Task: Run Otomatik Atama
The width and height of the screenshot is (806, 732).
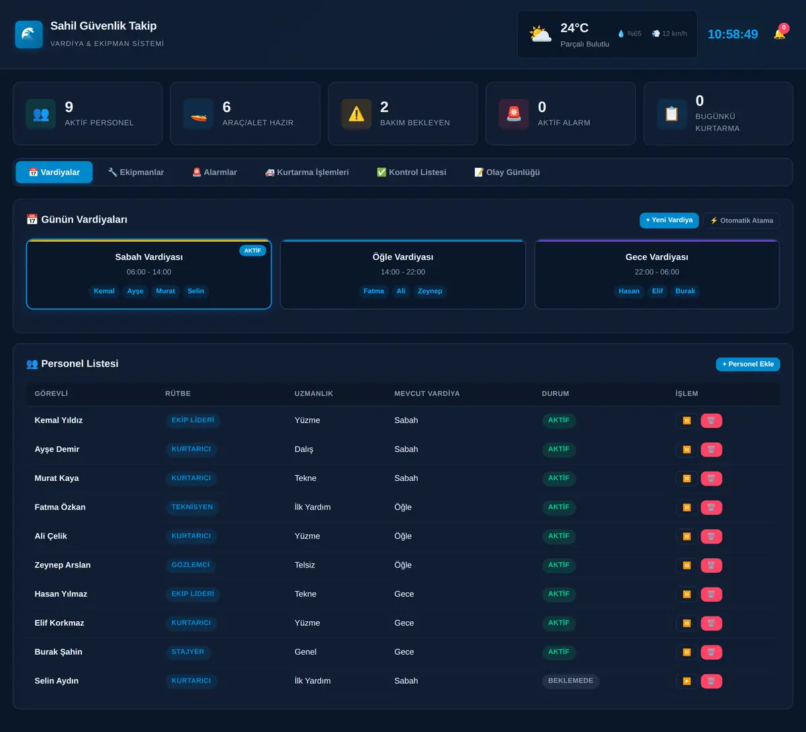Action: pos(742,220)
